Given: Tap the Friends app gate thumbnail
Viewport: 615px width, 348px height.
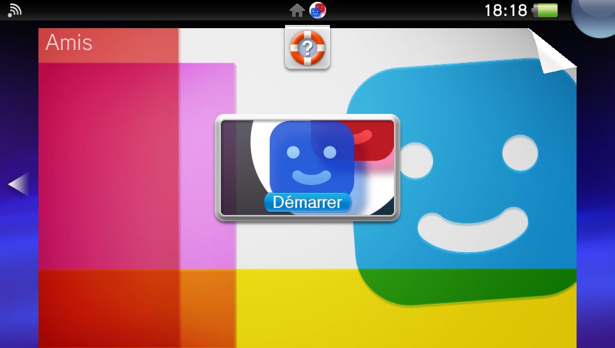Looking at the screenshot, I should click(307, 168).
